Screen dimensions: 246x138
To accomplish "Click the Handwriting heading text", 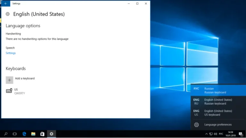I will pyautogui.click(x=13, y=34).
